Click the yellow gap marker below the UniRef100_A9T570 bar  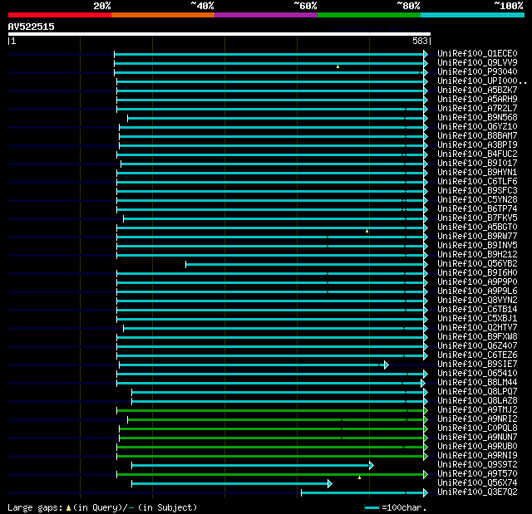point(359,477)
